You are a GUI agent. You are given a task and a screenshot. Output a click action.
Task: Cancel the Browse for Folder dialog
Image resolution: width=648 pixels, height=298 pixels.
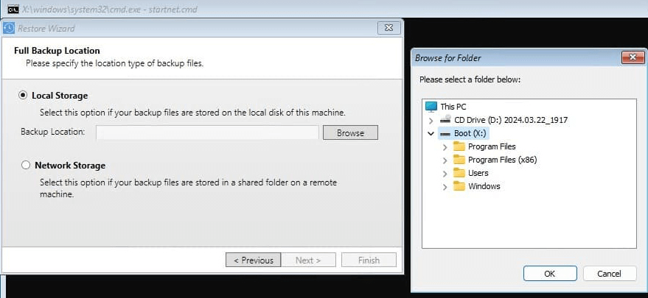pos(609,273)
